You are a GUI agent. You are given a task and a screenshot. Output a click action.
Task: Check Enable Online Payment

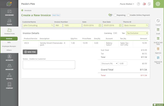click(128, 15)
